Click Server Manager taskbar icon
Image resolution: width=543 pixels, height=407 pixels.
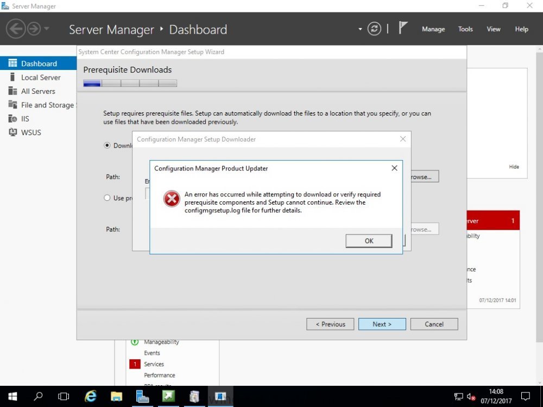click(142, 396)
